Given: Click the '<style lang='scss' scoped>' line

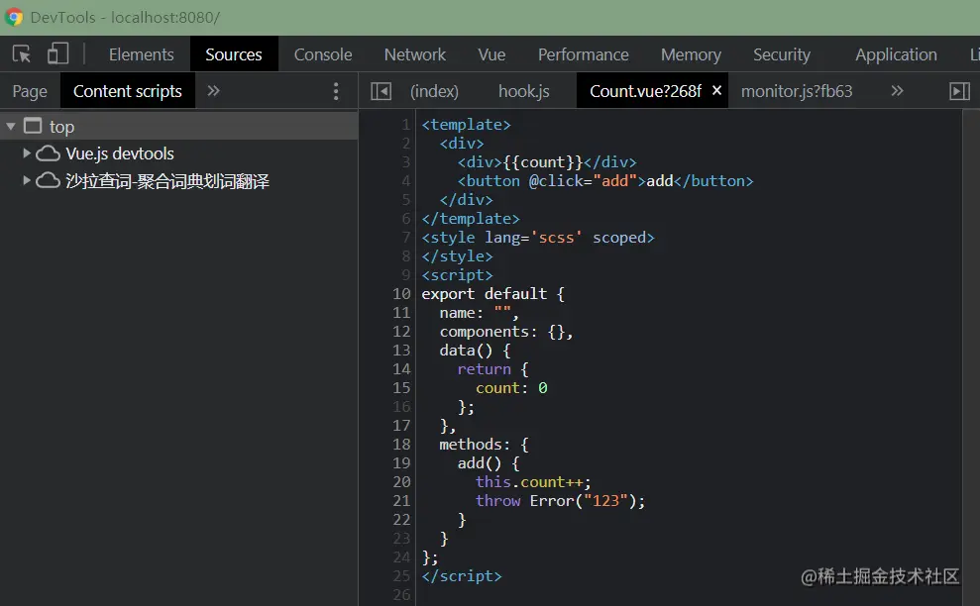Looking at the screenshot, I should tap(538, 238).
